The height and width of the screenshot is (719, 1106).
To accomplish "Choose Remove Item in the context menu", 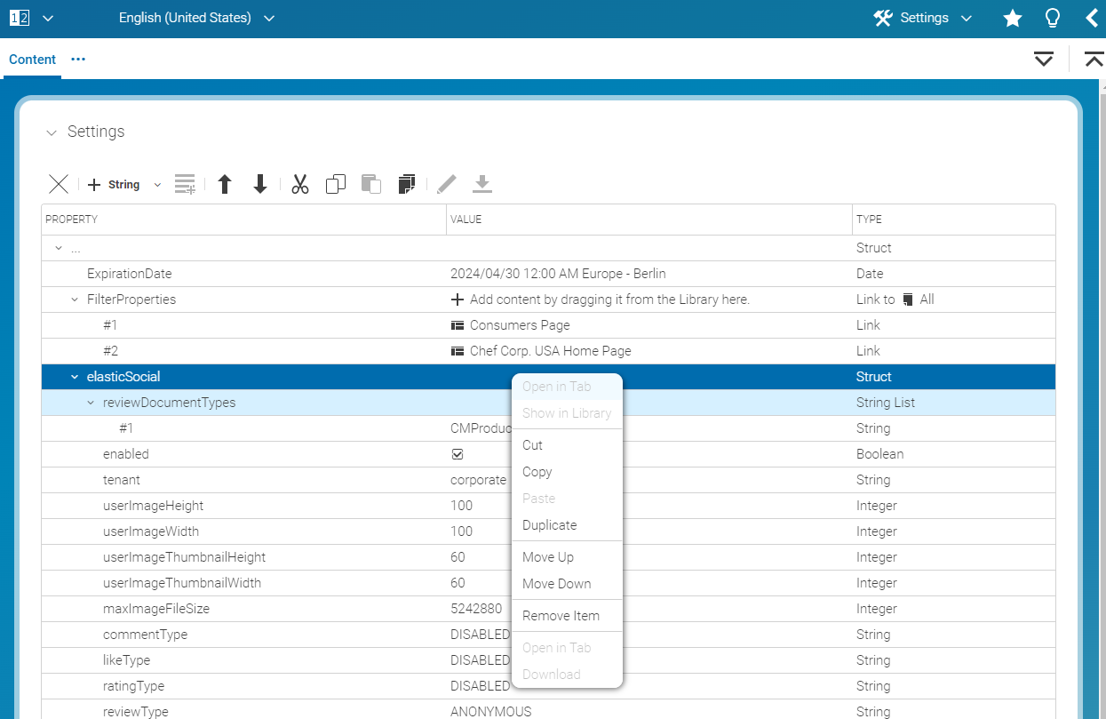I will coord(561,615).
